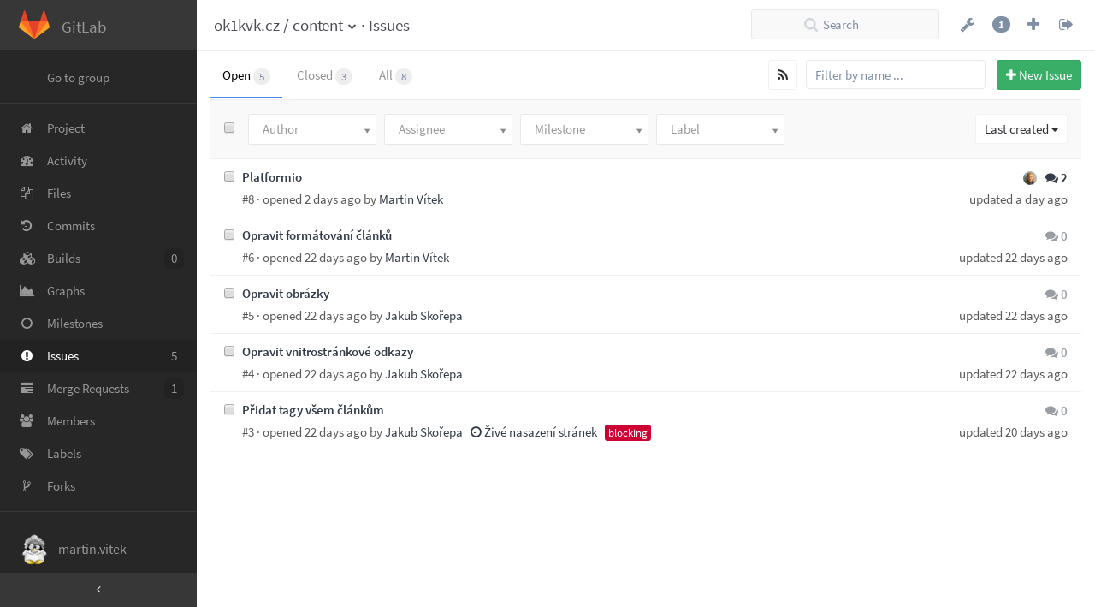The image size is (1095, 607).
Task: Open the Commits history icon
Action: [x=27, y=226]
